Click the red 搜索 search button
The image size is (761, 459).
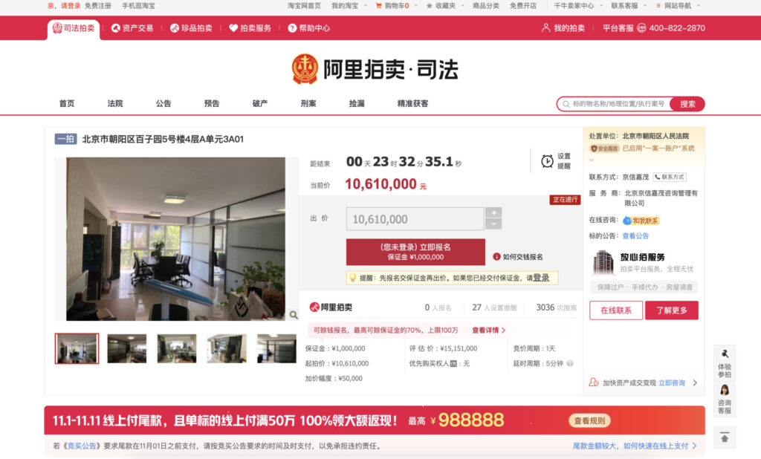click(x=687, y=104)
